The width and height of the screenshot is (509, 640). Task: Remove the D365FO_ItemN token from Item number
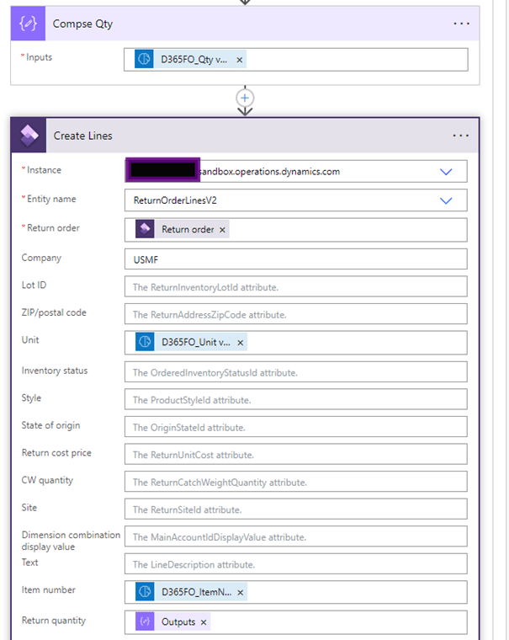(241, 593)
